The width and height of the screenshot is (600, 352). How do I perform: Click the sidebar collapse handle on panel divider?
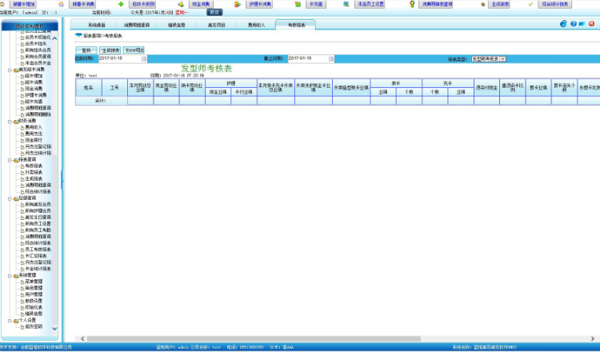pyautogui.click(x=62, y=180)
